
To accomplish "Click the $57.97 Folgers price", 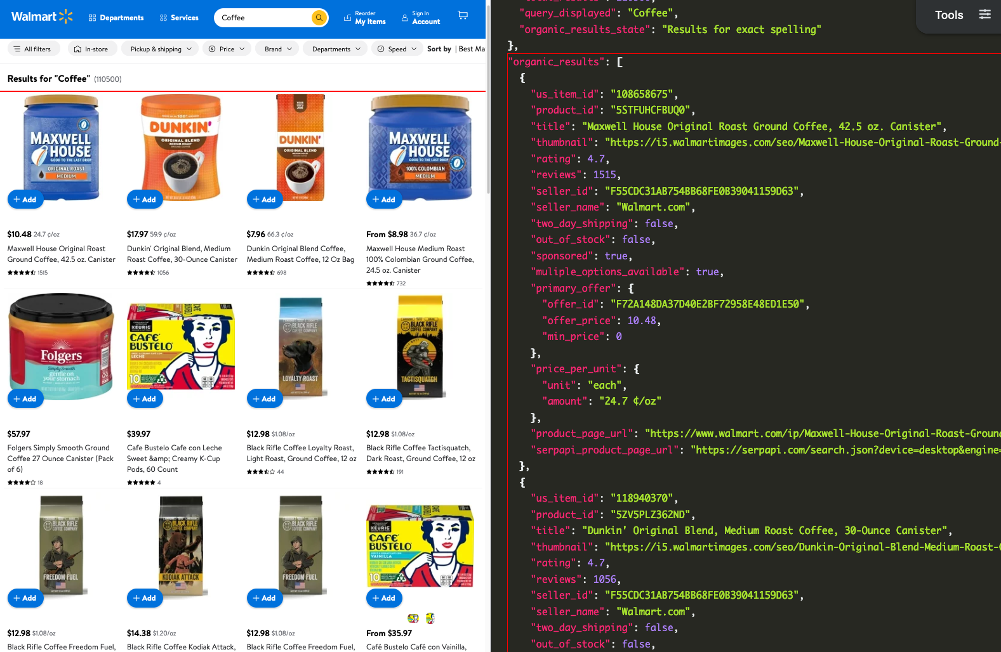I will click(x=19, y=434).
